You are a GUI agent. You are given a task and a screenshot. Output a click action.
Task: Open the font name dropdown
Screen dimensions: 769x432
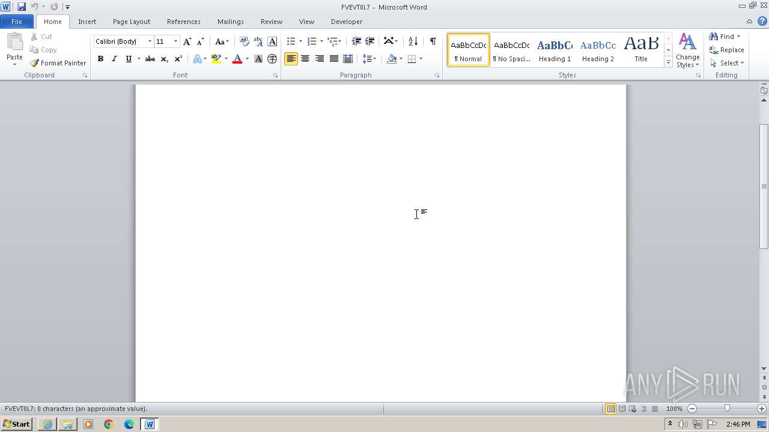[x=150, y=41]
